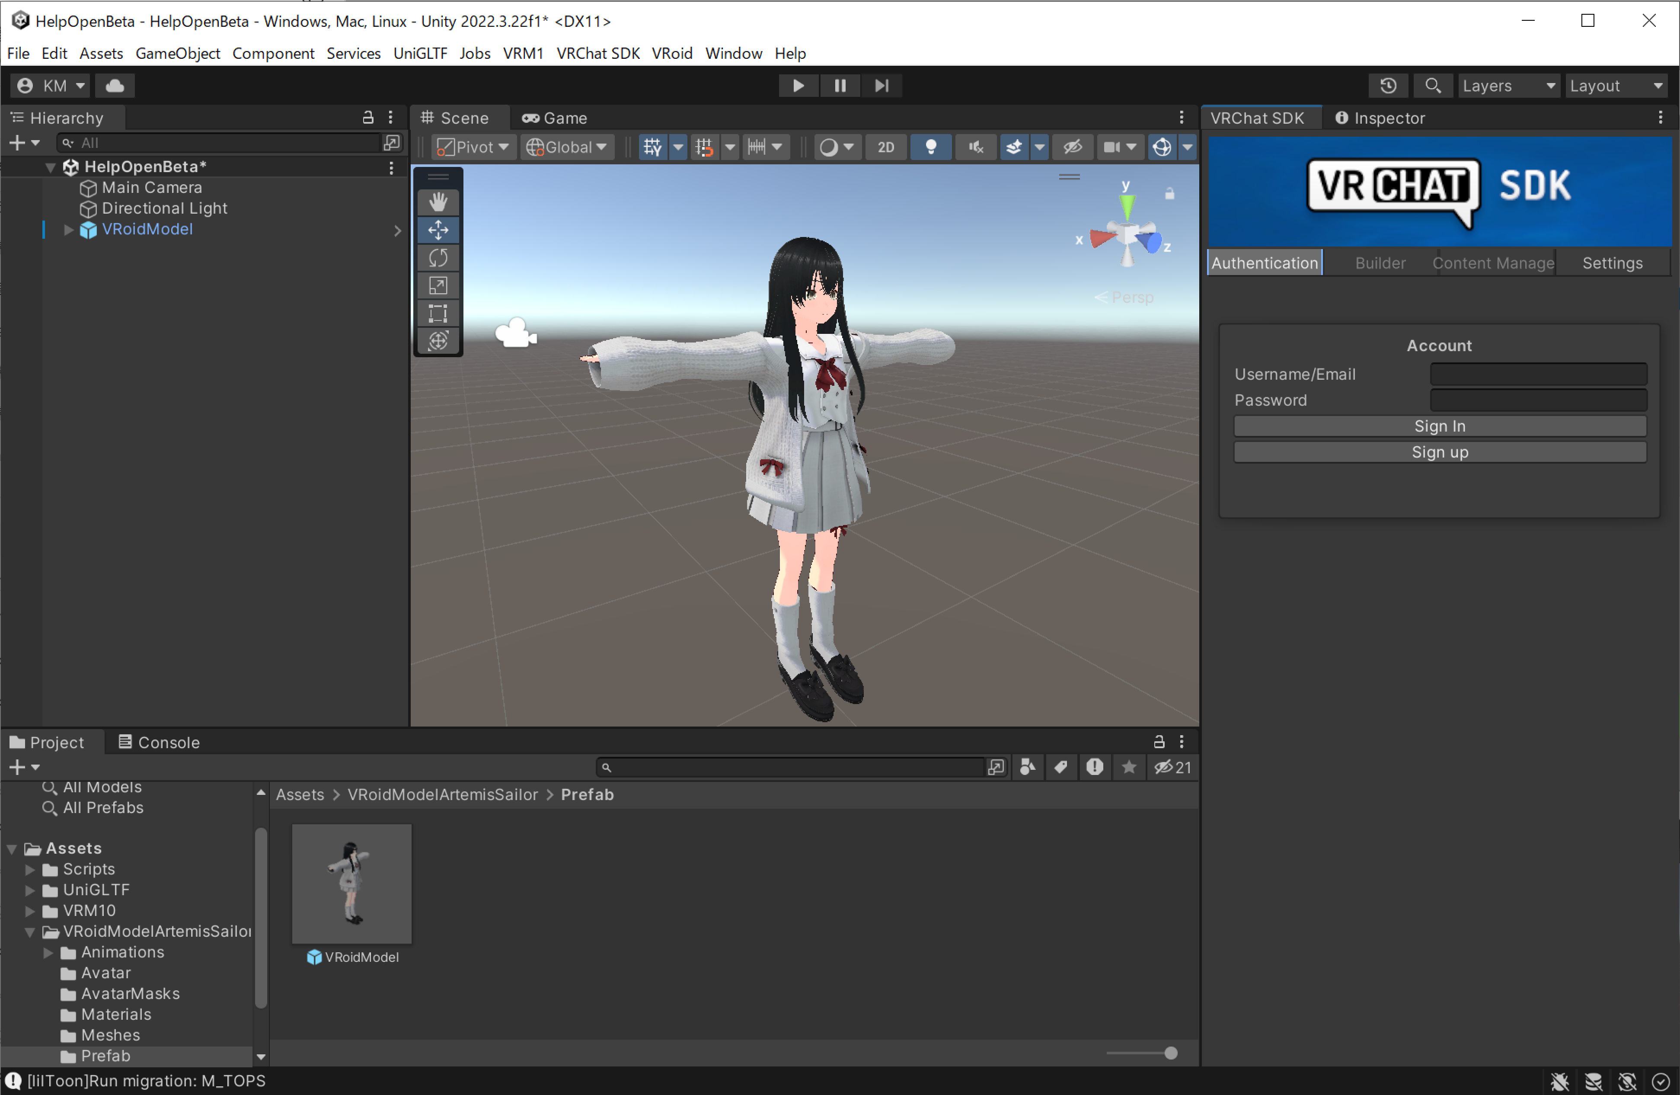Open the SDK Settings tab
Image resolution: width=1680 pixels, height=1095 pixels.
pyautogui.click(x=1612, y=263)
